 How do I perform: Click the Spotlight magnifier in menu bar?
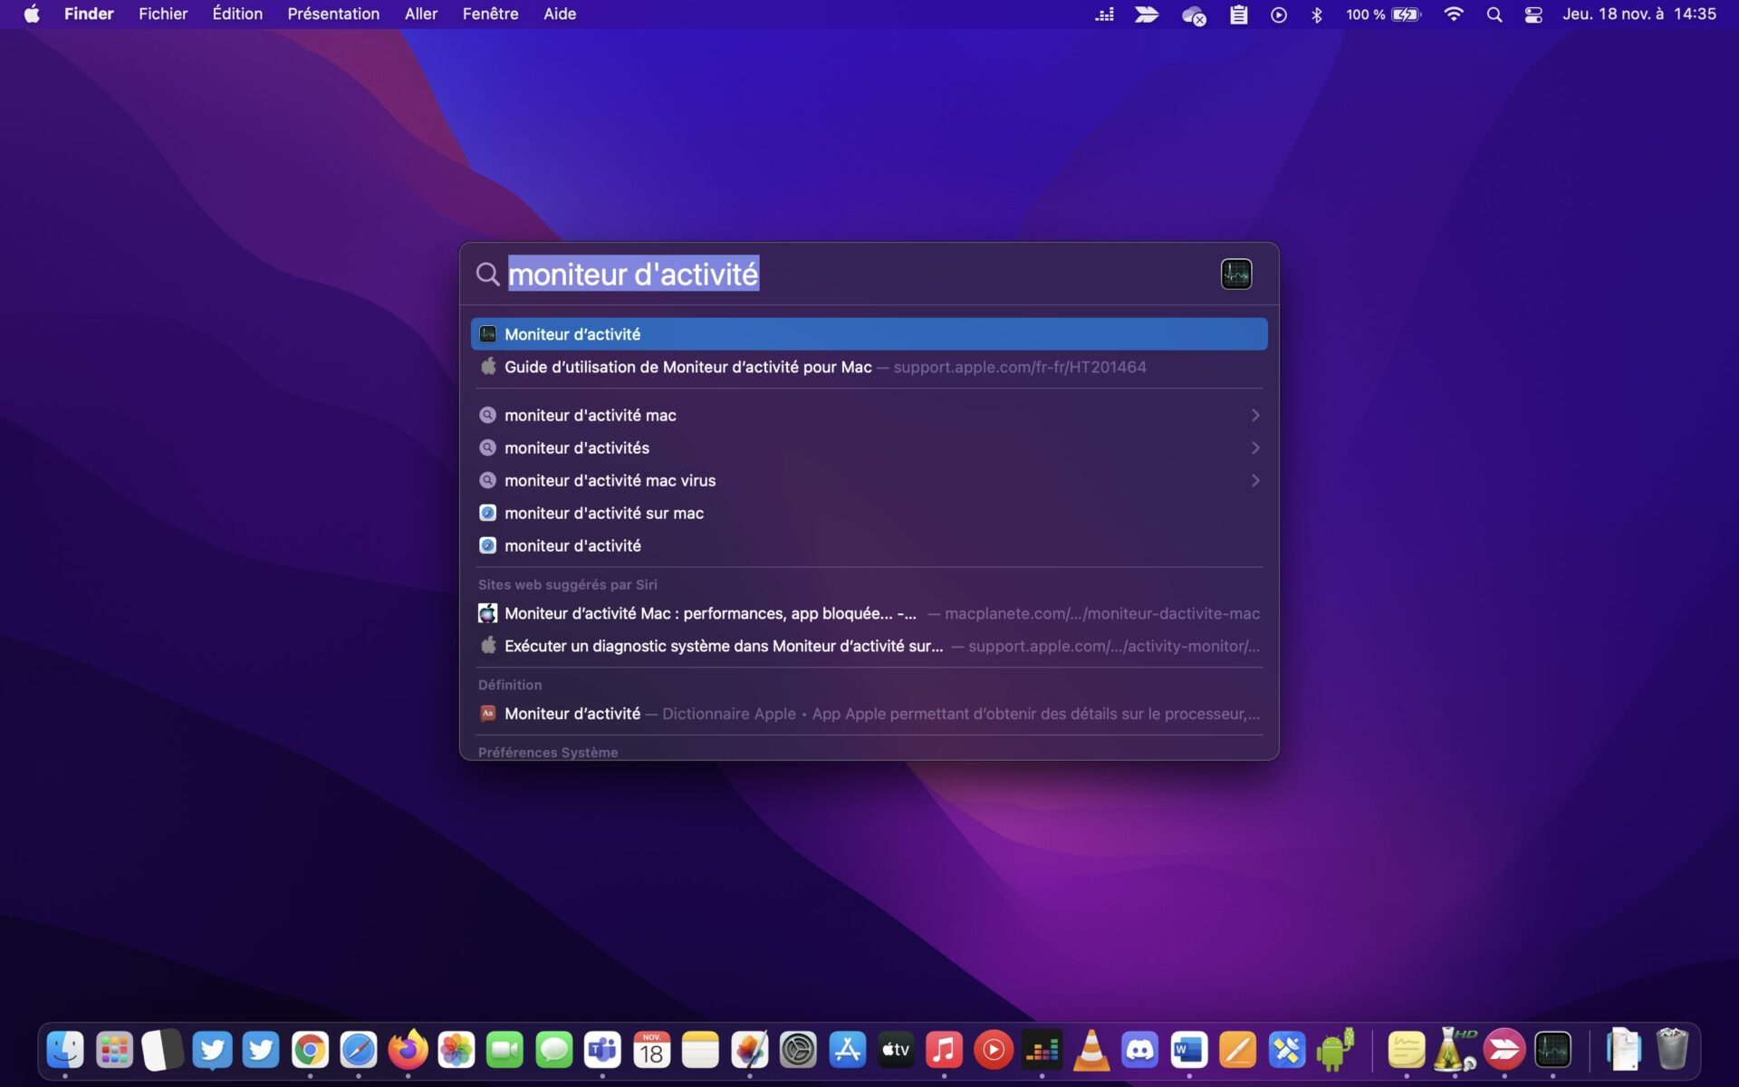1494,14
